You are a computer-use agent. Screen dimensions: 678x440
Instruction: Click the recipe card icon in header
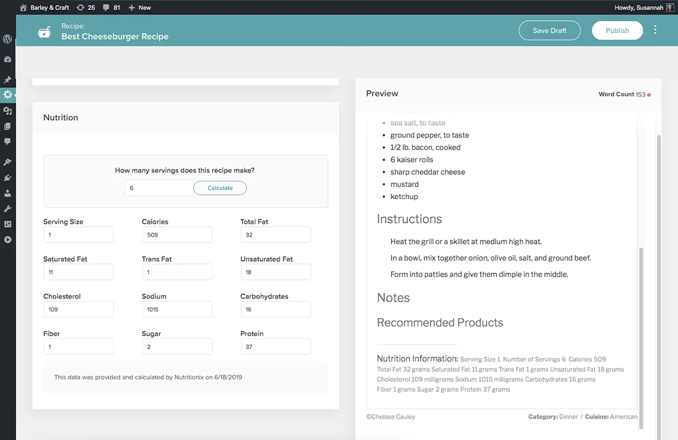click(x=44, y=32)
